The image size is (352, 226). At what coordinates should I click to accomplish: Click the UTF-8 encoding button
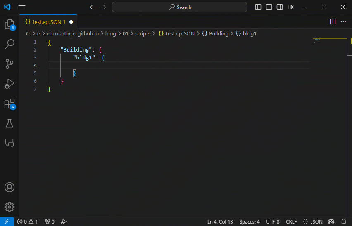point(273,222)
